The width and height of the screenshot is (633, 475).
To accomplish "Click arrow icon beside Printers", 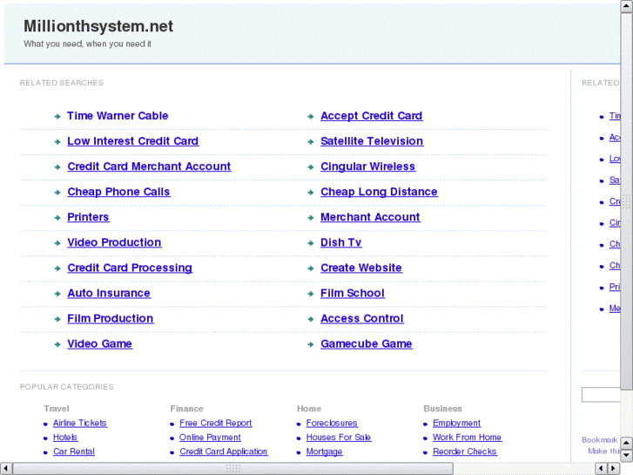I will pyautogui.click(x=57, y=218).
